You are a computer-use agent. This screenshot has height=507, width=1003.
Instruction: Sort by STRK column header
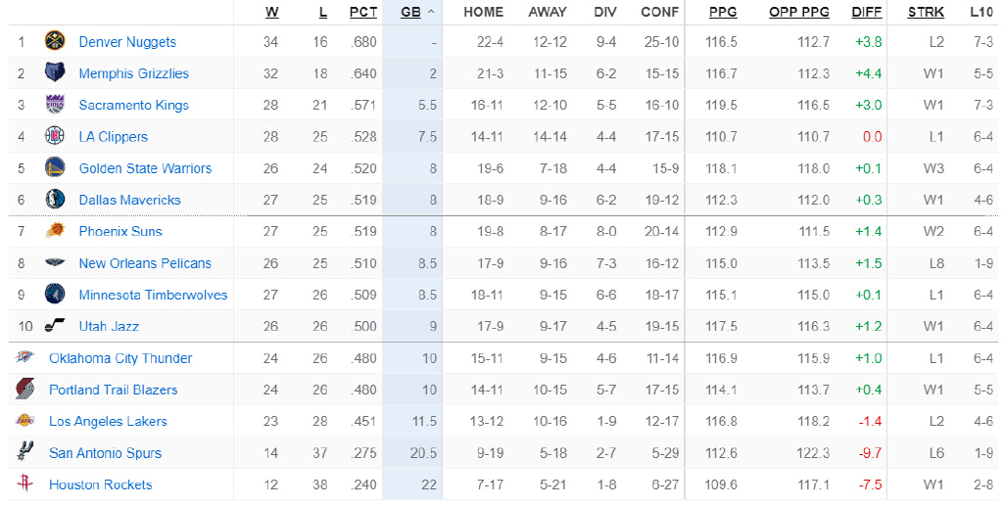pos(926,12)
